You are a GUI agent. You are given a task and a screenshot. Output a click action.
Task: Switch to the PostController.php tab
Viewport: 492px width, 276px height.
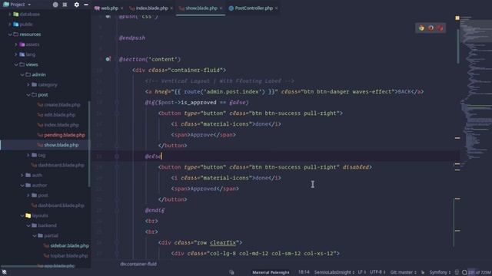point(254,8)
